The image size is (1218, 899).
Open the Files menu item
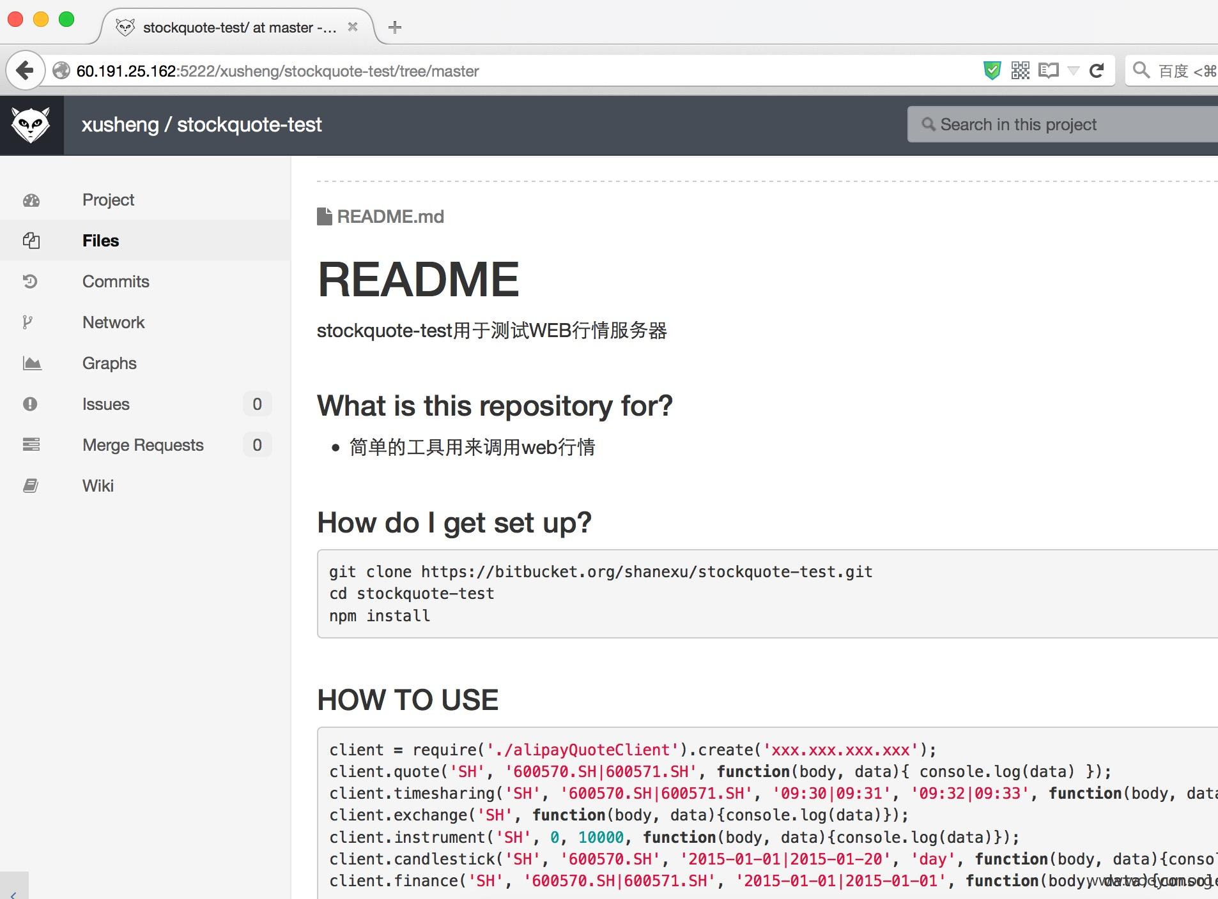coord(145,241)
